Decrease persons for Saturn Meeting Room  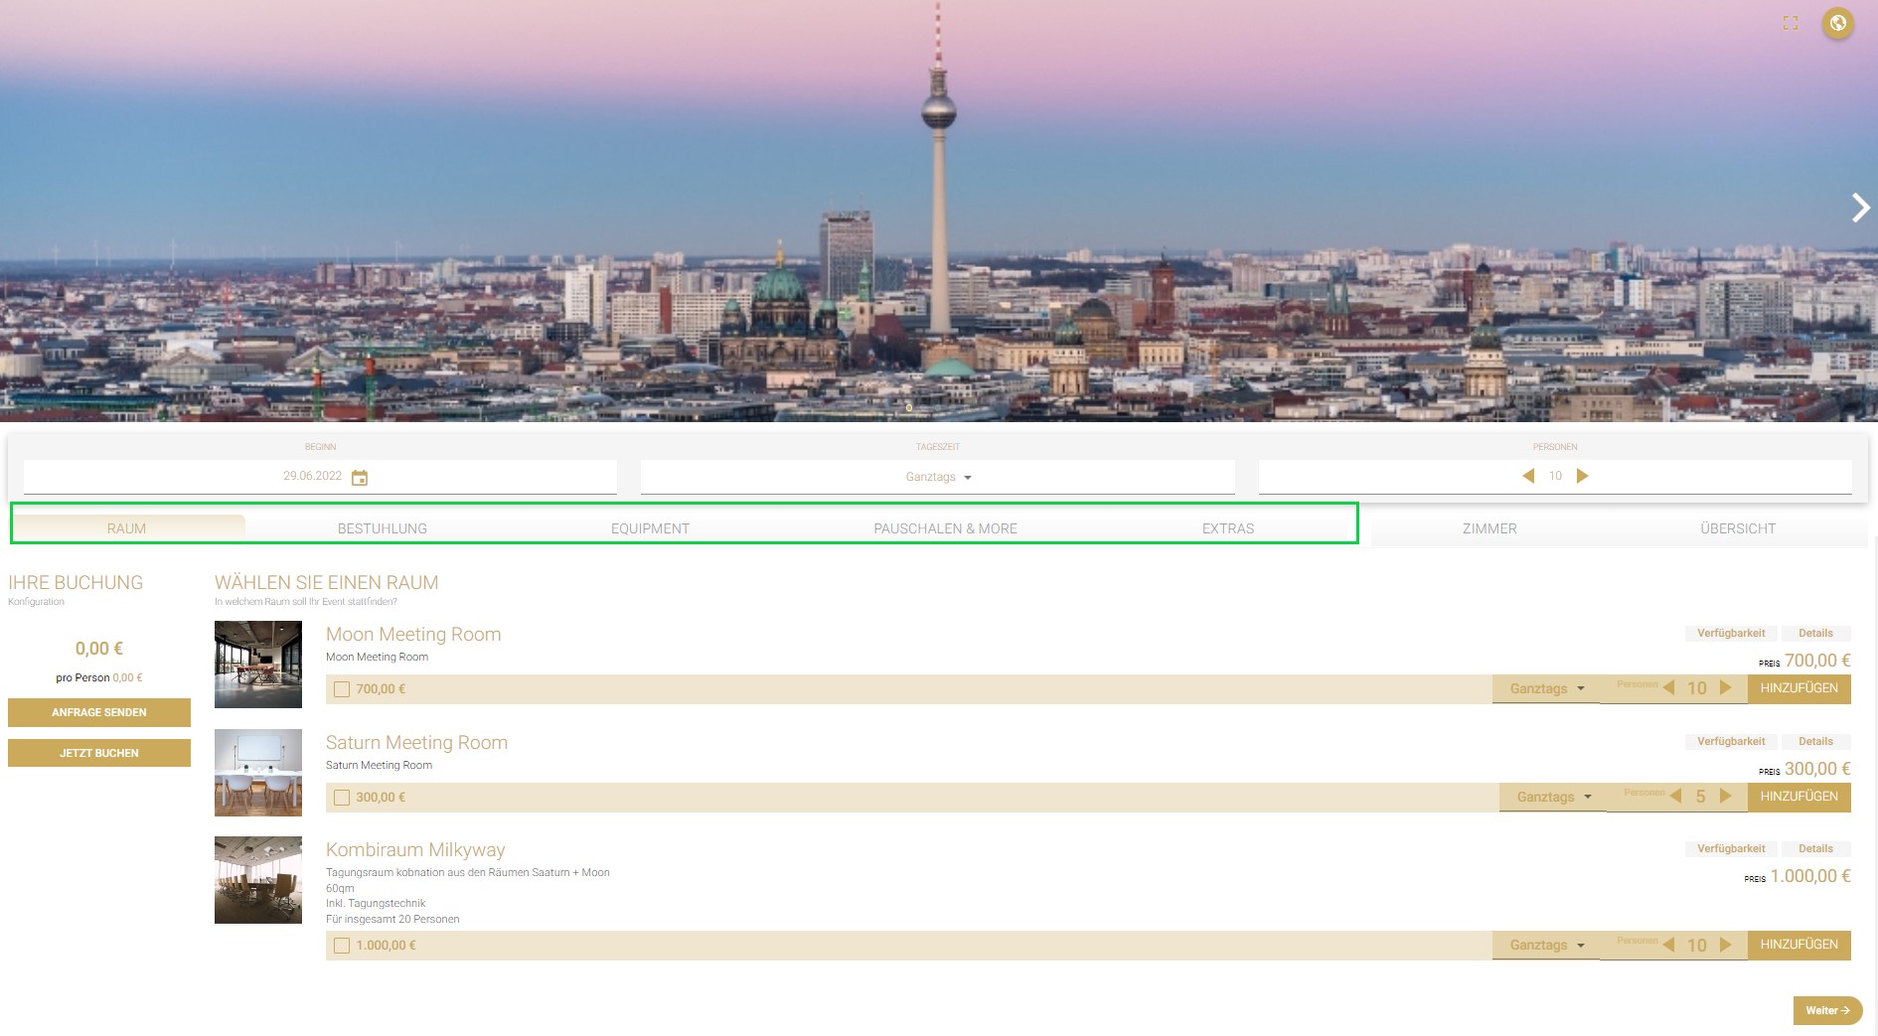tap(1676, 796)
